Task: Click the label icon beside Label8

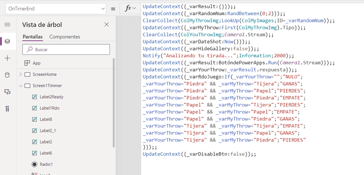Action: (34, 119)
